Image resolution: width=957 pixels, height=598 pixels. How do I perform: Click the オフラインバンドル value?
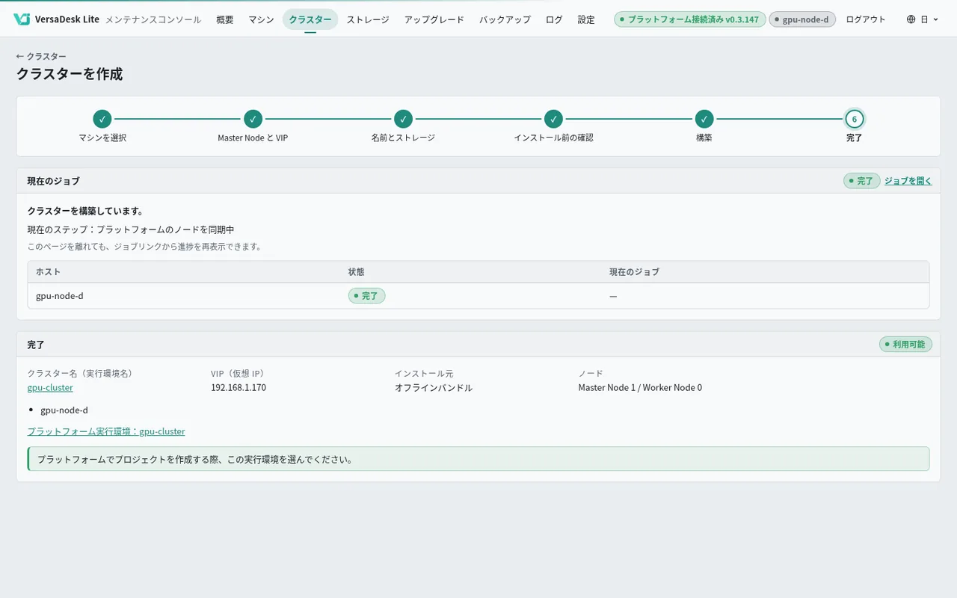[434, 388]
